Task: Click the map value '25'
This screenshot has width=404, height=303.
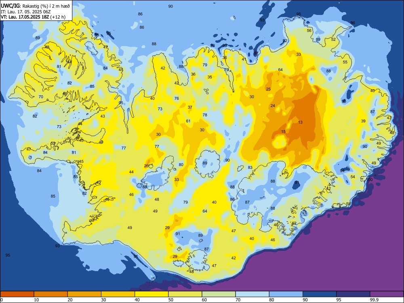Action: (x=268, y=89)
